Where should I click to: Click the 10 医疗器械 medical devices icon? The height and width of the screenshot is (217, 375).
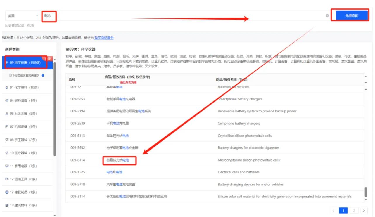[x=7, y=152]
